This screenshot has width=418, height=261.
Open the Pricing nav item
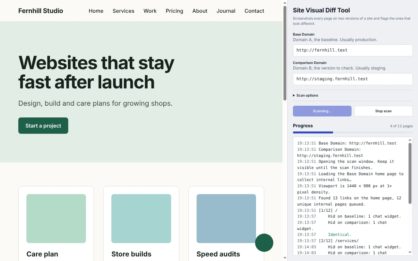click(174, 11)
